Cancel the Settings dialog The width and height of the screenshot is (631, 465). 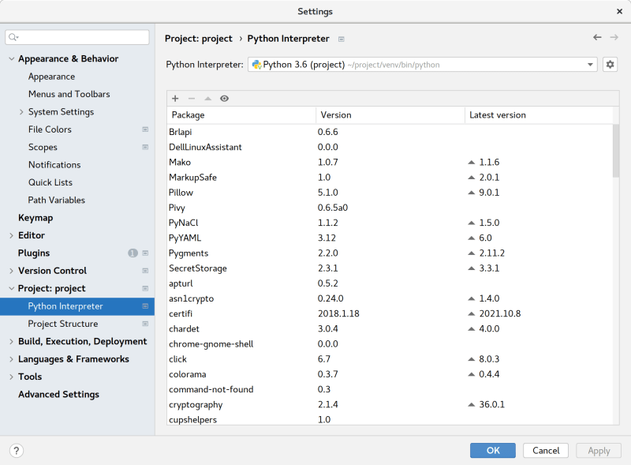click(545, 450)
